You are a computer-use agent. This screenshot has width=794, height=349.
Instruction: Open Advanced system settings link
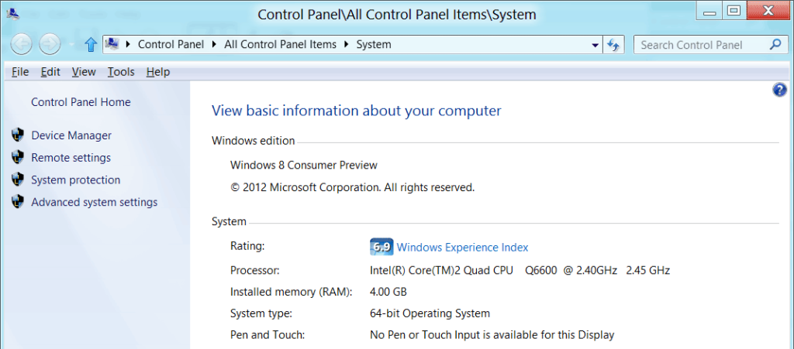click(x=94, y=202)
